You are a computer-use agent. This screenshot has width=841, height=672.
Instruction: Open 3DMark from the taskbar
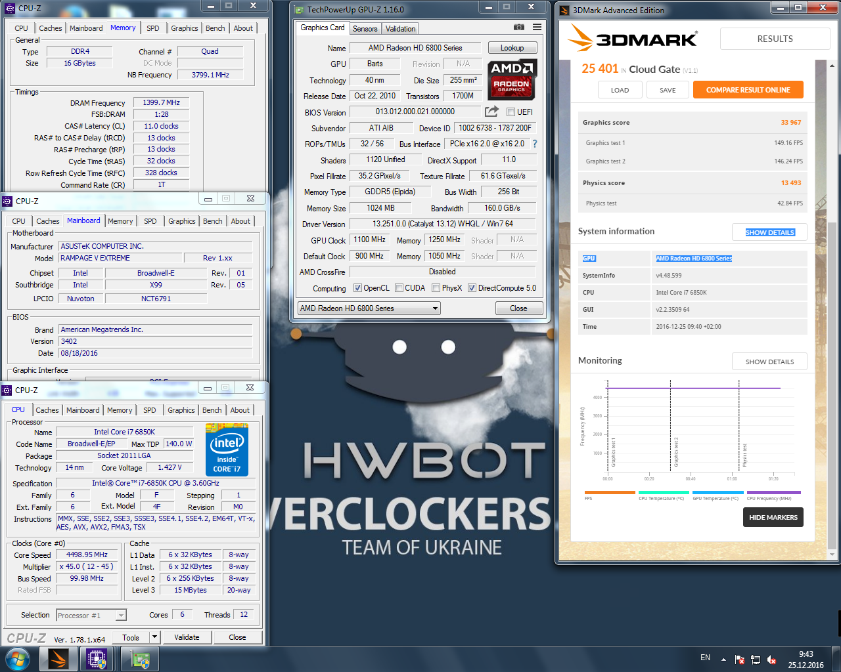coord(58,659)
